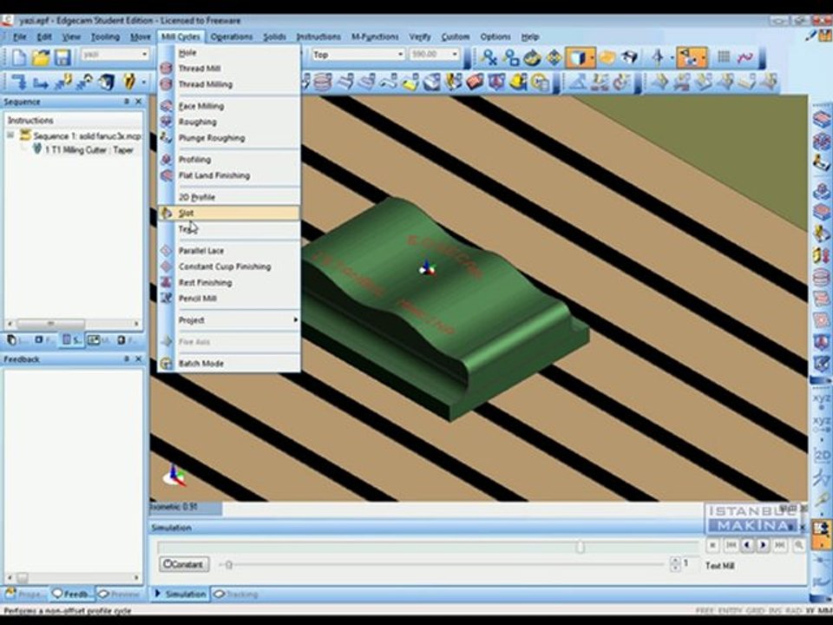
Task: Choose Constant Cusp Finishing
Action: click(229, 266)
